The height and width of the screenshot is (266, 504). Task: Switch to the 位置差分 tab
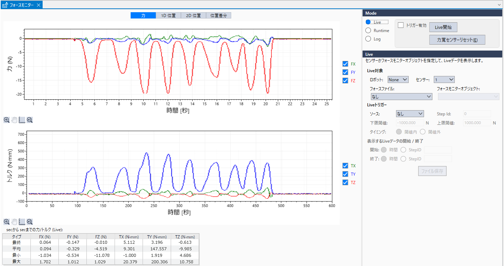tap(219, 15)
